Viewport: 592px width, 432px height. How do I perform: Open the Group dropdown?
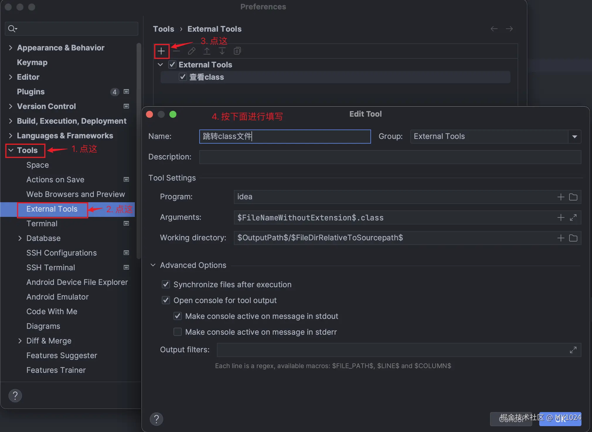[x=574, y=137]
